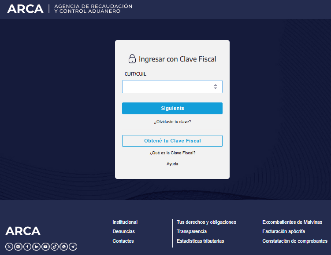
Task: Open Tus derechos y obligaciones link
Action: point(206,222)
